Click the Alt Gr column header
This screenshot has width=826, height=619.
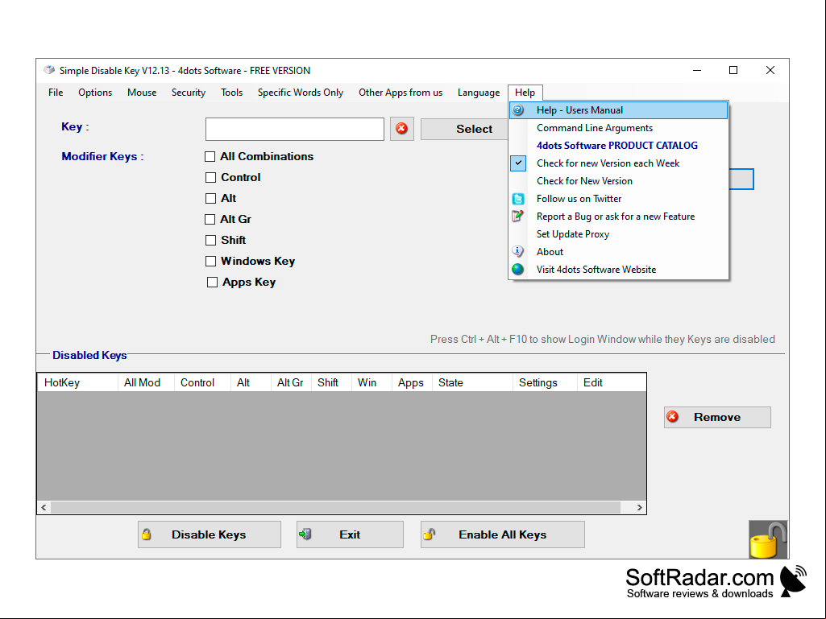pos(291,382)
